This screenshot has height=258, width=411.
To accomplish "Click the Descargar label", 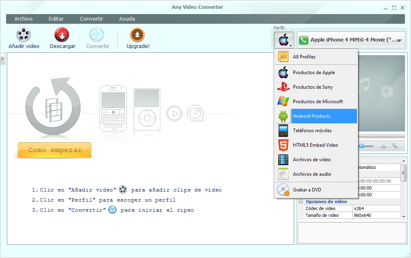I will (62, 46).
